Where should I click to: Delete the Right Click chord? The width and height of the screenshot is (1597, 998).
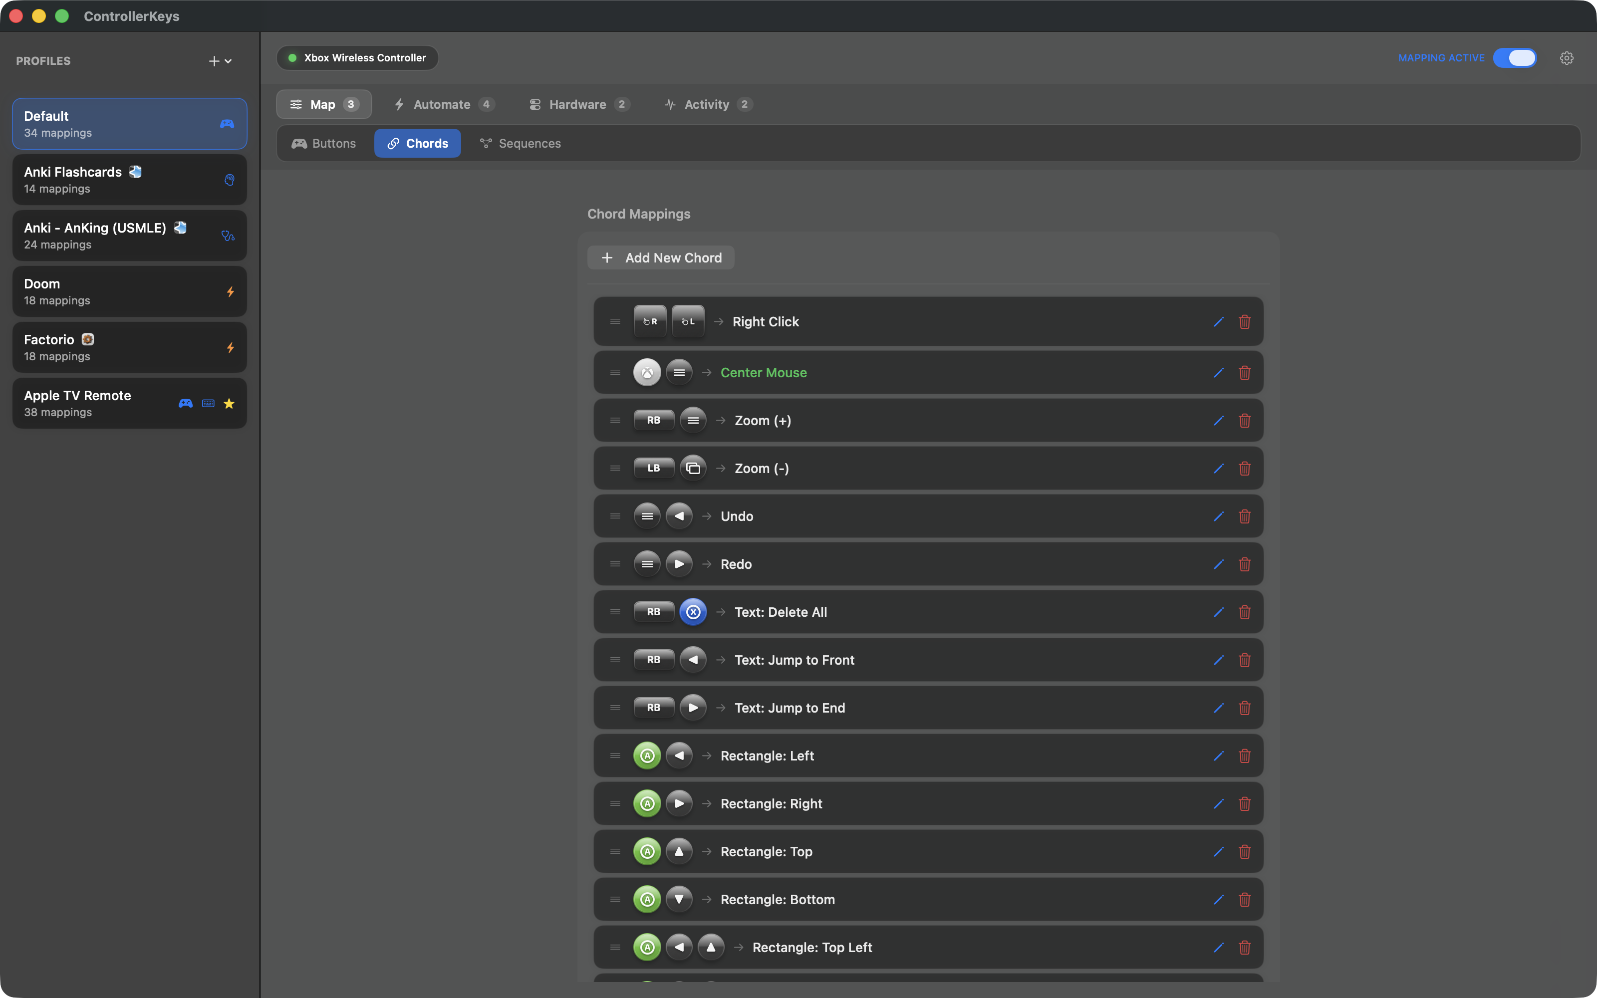point(1245,321)
